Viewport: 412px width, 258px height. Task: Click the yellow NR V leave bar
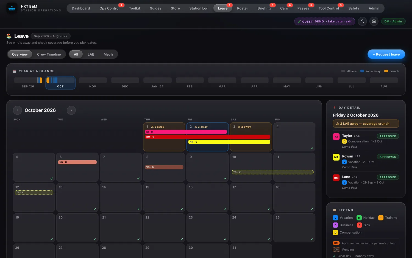click(x=229, y=142)
